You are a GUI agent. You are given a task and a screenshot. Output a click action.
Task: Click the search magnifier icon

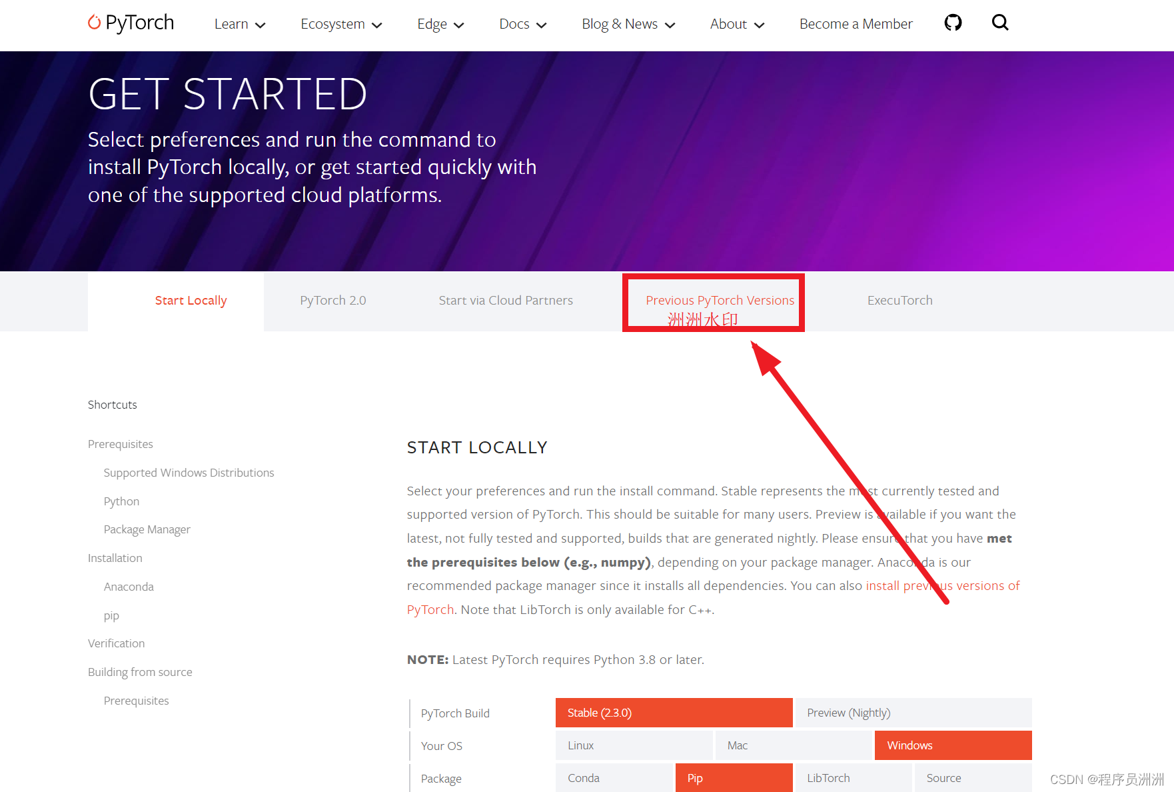tap(1000, 23)
